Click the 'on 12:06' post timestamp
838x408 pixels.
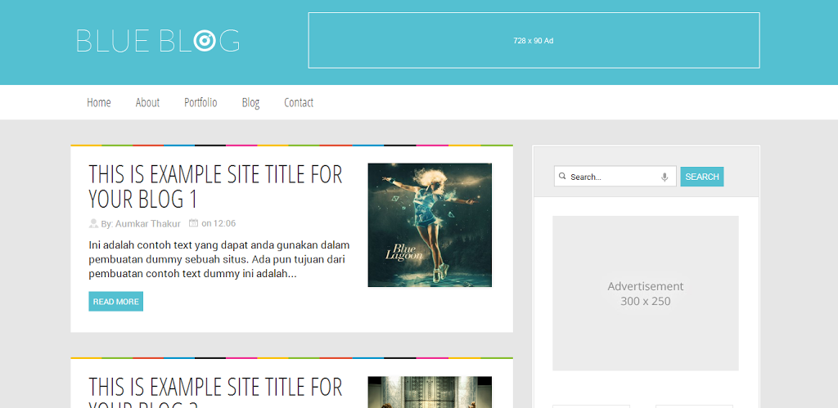pos(219,223)
